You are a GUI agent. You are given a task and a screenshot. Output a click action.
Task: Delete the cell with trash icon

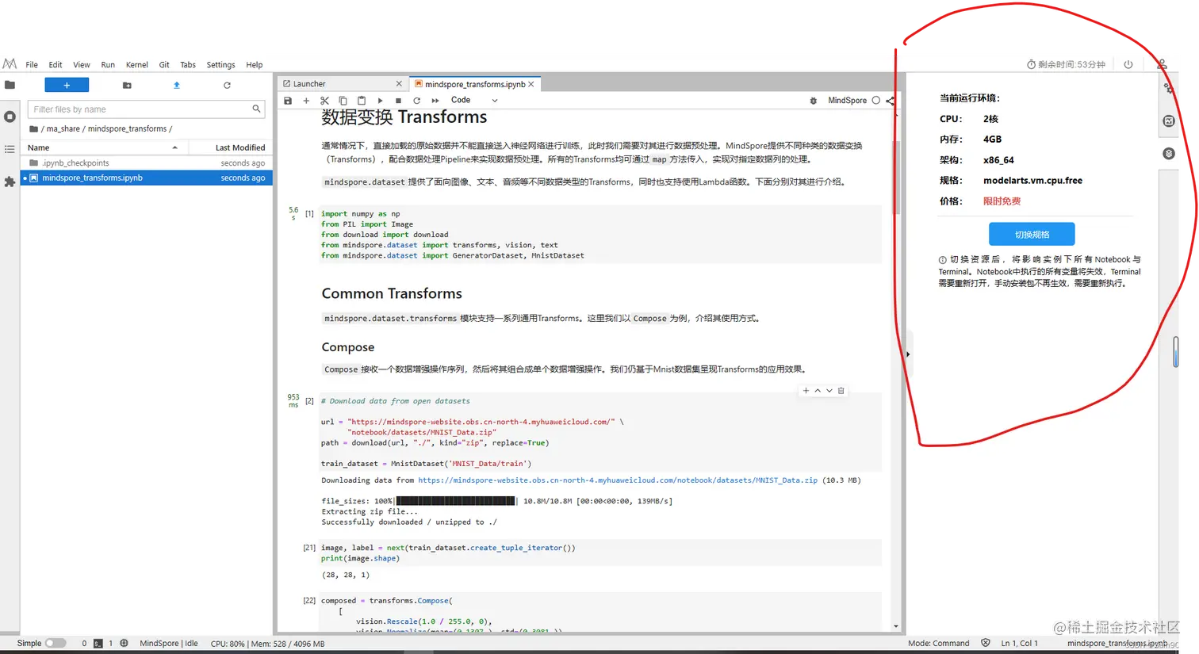[841, 391]
